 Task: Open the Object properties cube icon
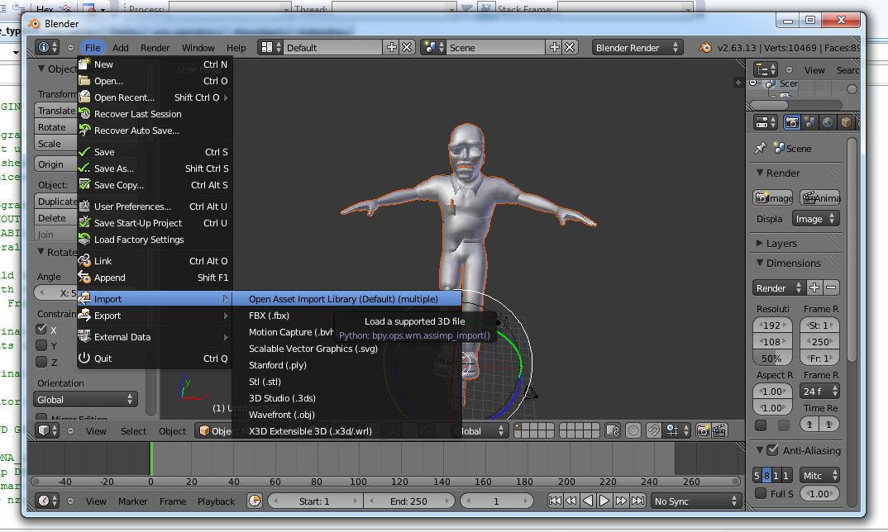[x=846, y=122]
